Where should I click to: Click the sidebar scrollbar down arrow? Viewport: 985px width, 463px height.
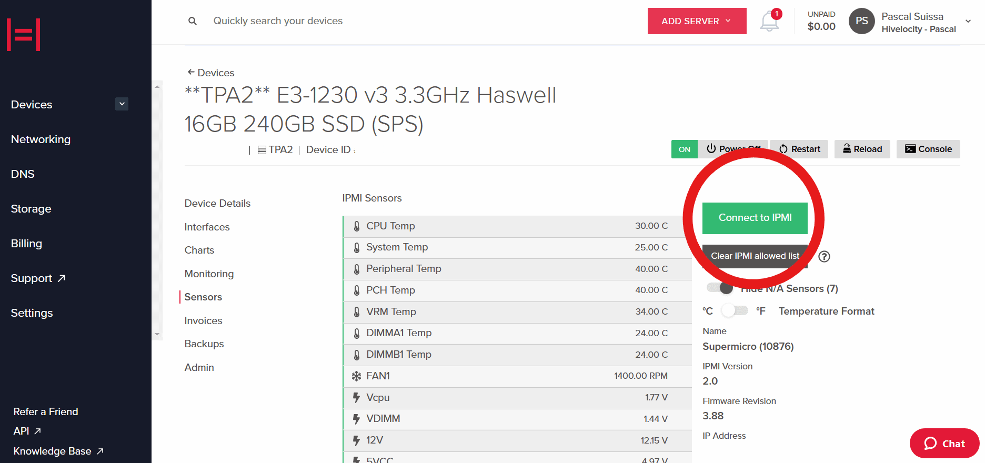157,335
